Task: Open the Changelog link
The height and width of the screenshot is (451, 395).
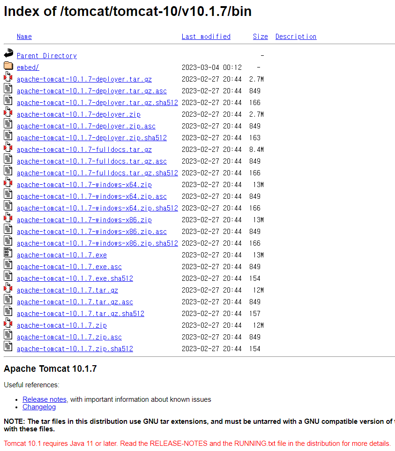Action: 39,407
